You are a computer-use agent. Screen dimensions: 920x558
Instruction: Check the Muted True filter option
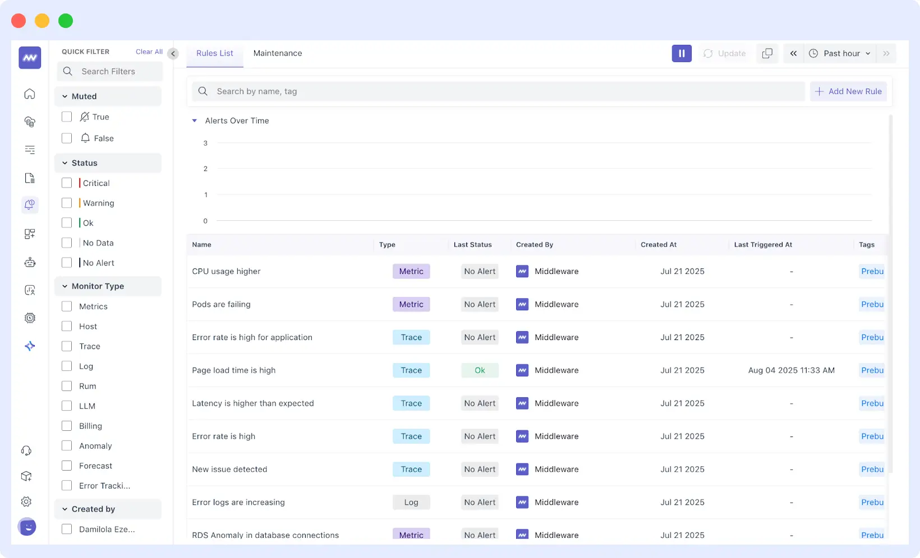[x=67, y=117]
